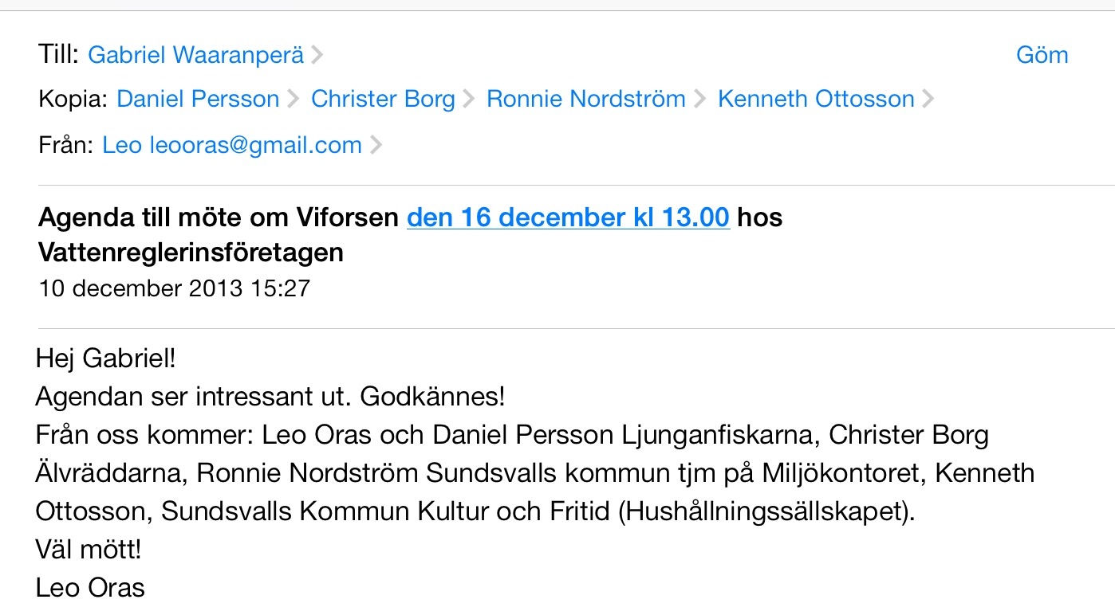Tap the 'Till:' field label

(x=59, y=55)
